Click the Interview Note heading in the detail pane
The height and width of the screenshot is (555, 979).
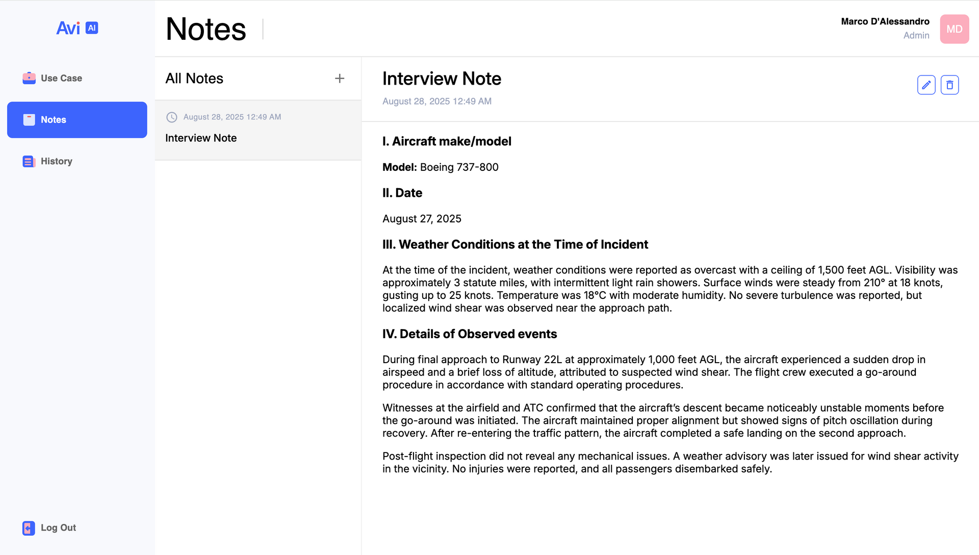(442, 79)
